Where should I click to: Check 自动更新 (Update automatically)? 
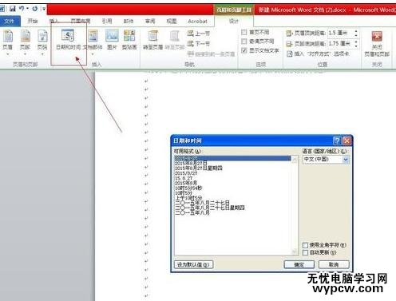305,252
